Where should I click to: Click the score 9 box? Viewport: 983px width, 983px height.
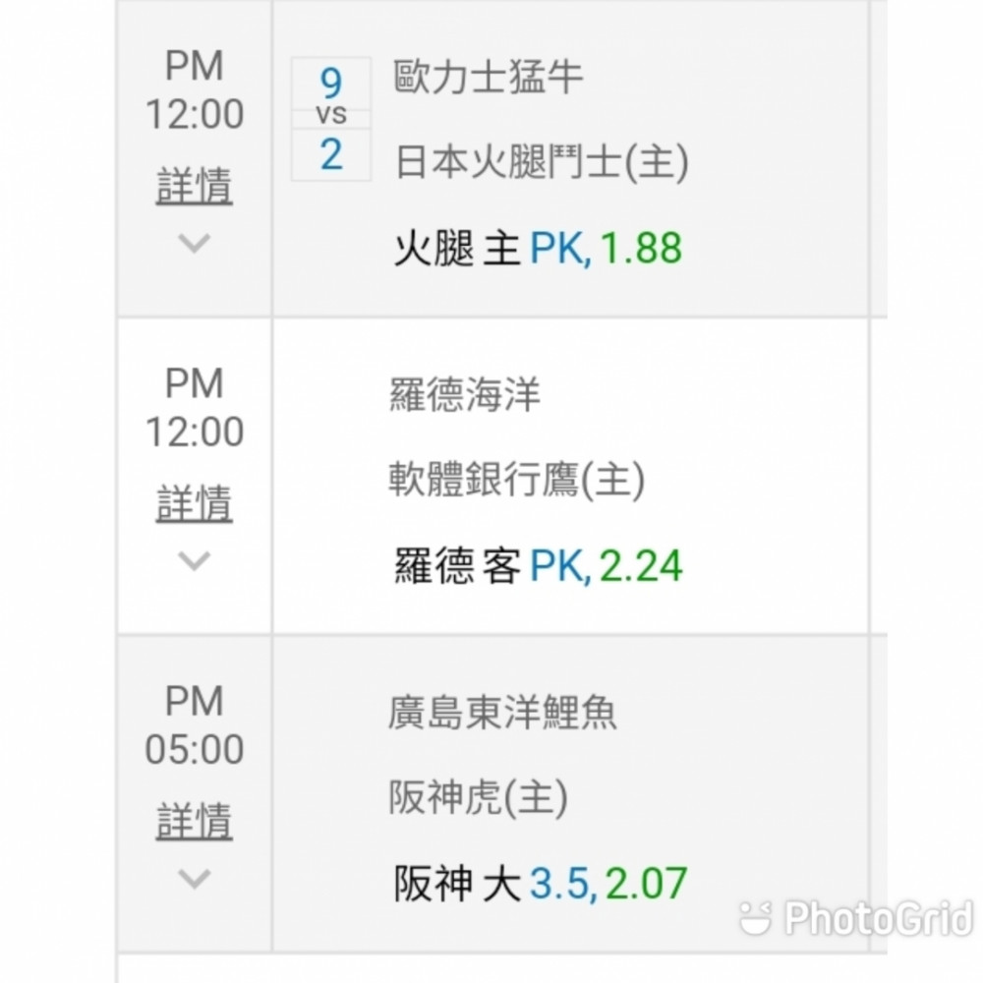331,84
